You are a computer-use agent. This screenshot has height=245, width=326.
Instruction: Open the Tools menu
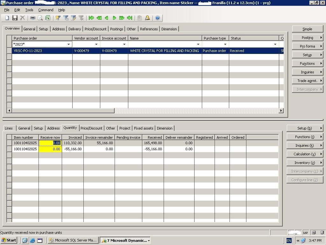(29, 10)
